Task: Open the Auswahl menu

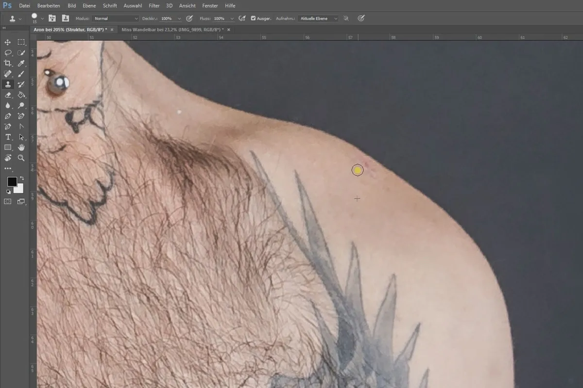Action: pyautogui.click(x=133, y=6)
